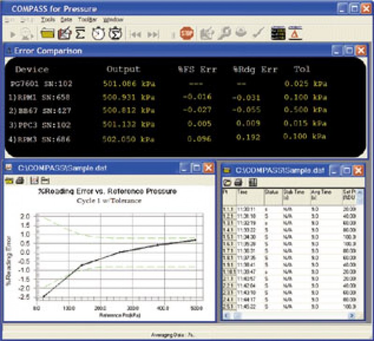Click the fast-forward skip toolbar button
Screen dimensions: 374x341
[x=153, y=34]
